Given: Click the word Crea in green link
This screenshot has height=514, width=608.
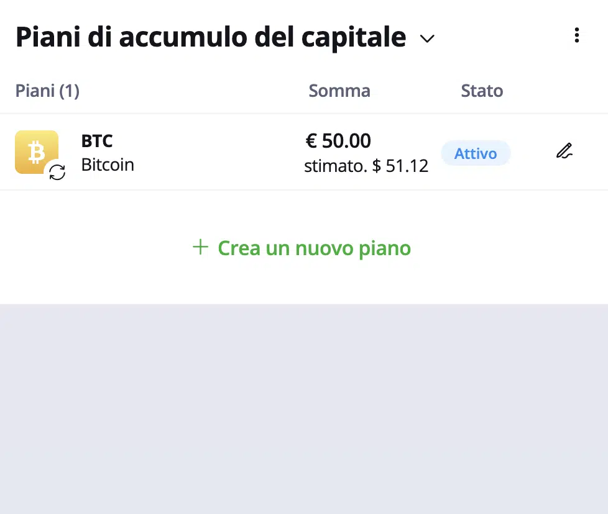Looking at the screenshot, I should pos(239,248).
